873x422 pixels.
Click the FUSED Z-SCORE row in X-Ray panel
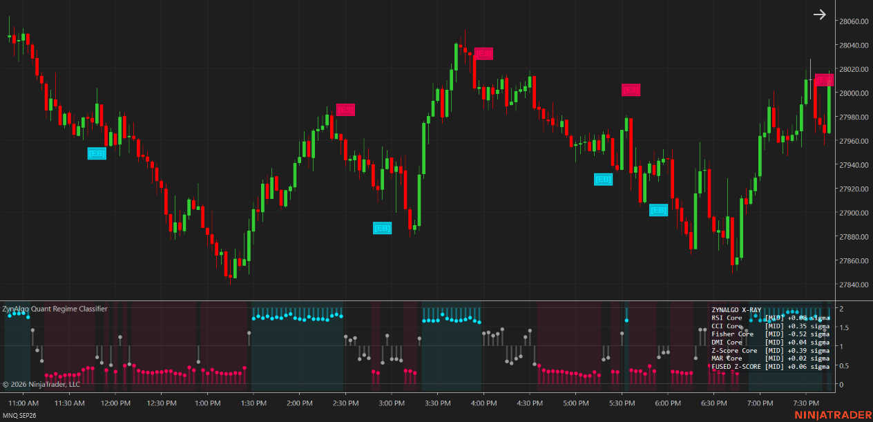tap(770, 367)
